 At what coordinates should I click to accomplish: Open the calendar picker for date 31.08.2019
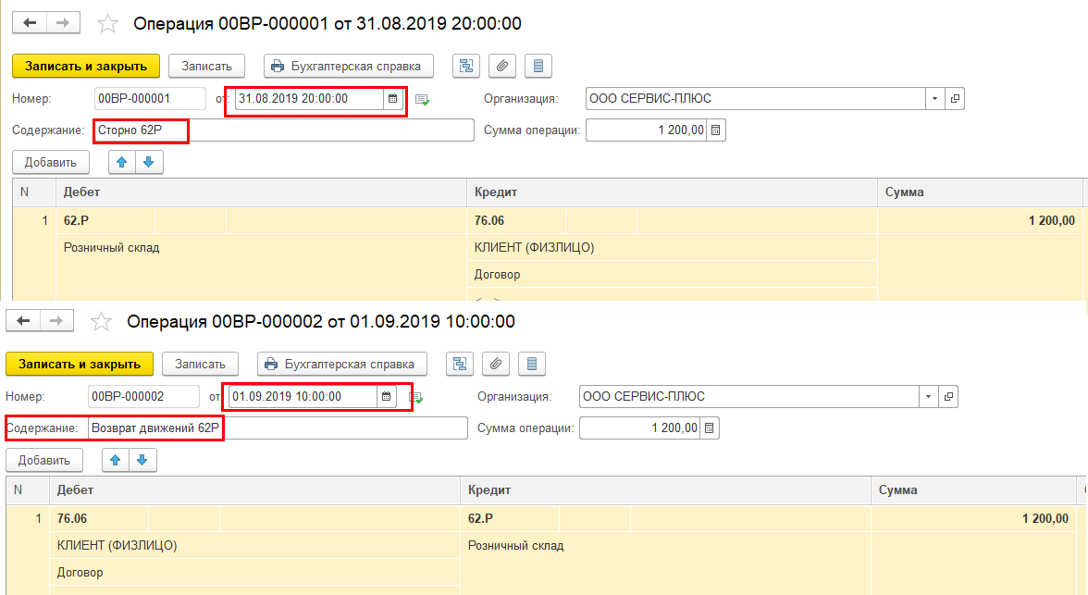[392, 99]
